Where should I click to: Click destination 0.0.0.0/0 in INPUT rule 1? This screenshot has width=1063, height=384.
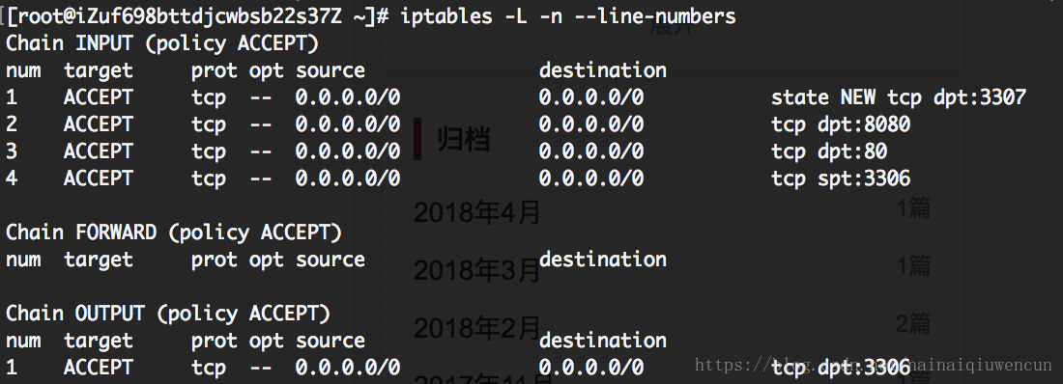tap(591, 97)
